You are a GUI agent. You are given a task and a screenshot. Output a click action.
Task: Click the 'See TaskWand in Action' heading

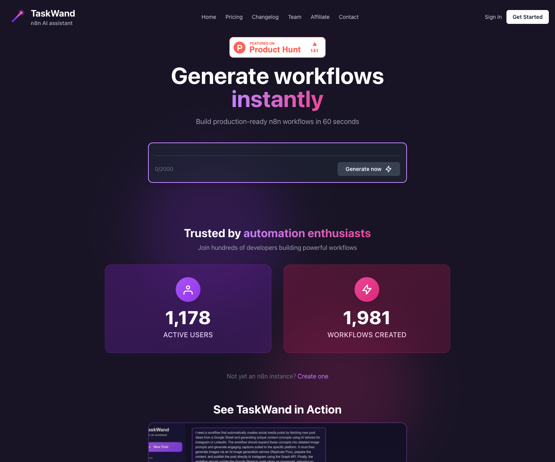(277, 410)
